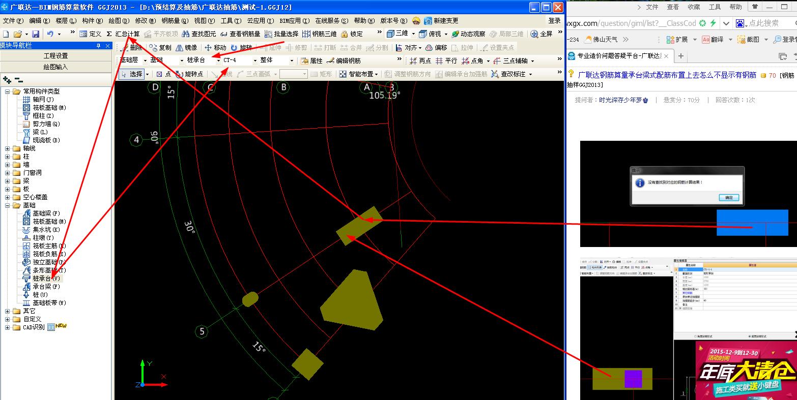The image size is (797, 400).
Task: Click 两点 two-point axis tool
Action: click(420, 60)
